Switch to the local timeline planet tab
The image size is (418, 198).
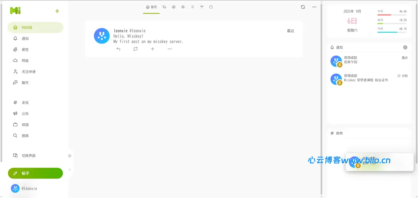coord(164,7)
